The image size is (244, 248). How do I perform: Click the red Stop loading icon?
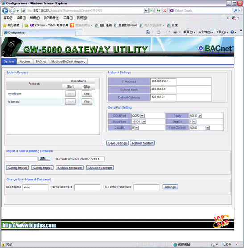pyautogui.click(x=165, y=11)
